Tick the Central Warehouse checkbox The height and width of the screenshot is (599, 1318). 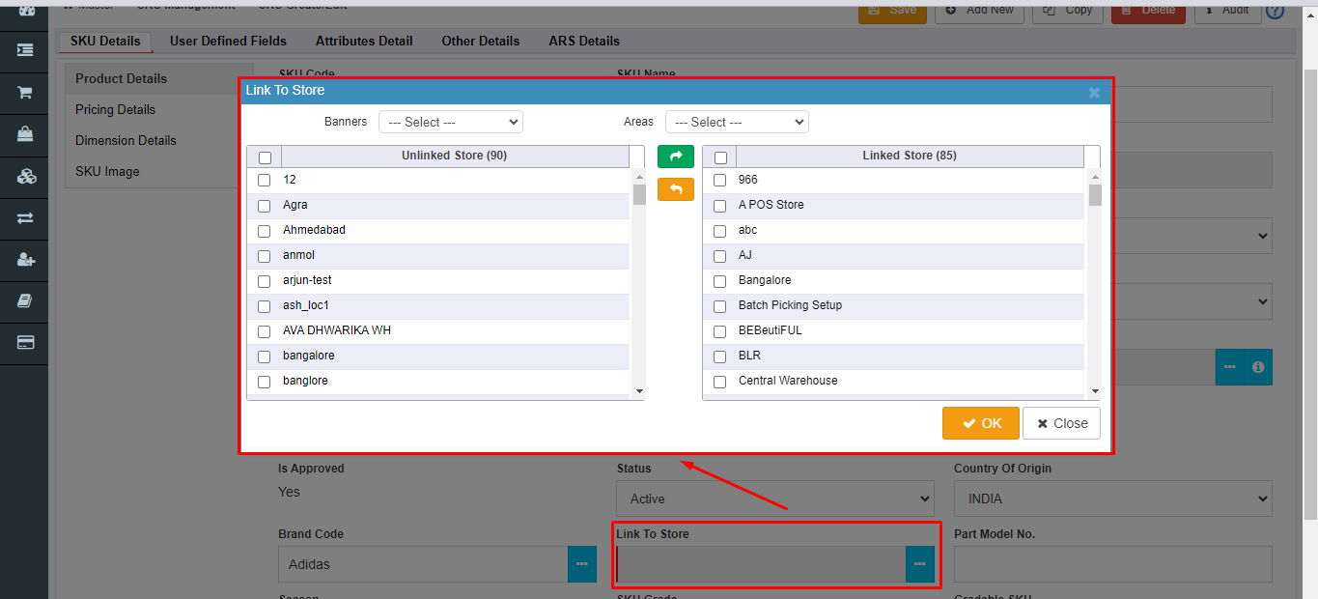pyautogui.click(x=720, y=382)
